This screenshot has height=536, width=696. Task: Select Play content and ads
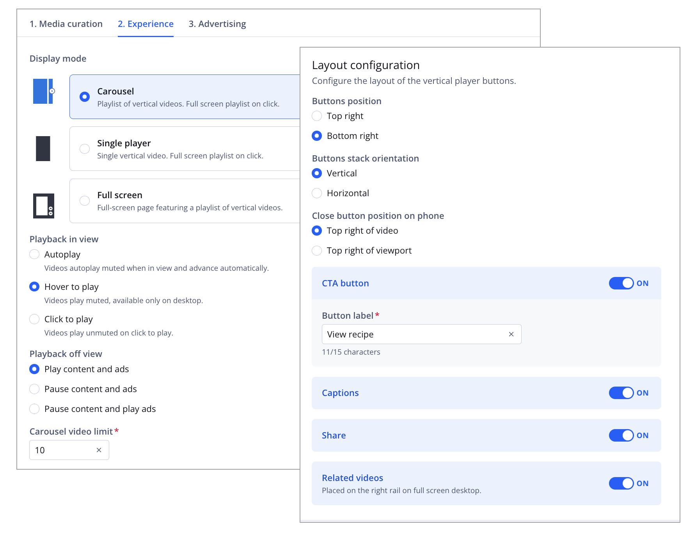point(34,369)
